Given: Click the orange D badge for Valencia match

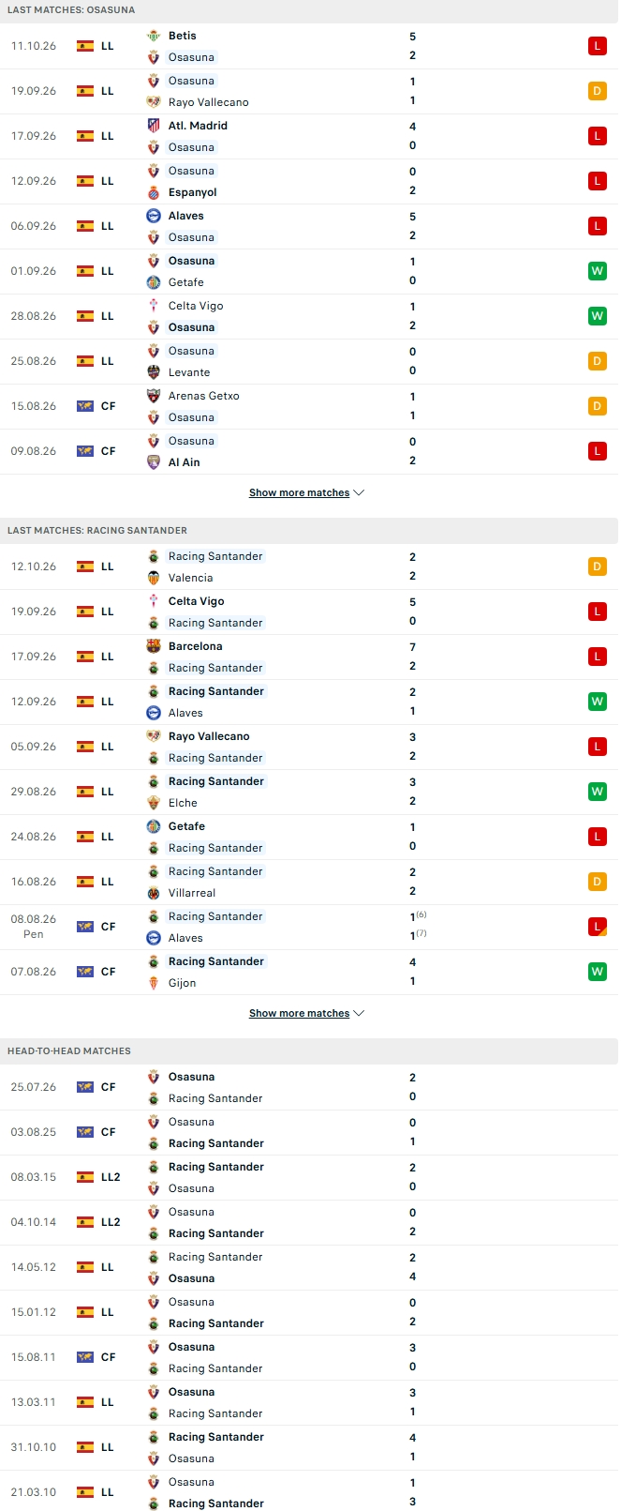Looking at the screenshot, I should point(597,567).
